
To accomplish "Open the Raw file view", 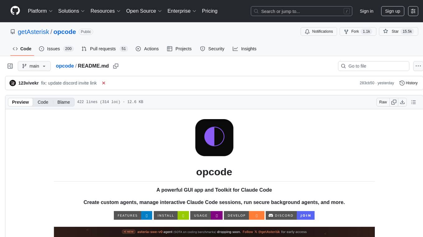I will pos(383,102).
